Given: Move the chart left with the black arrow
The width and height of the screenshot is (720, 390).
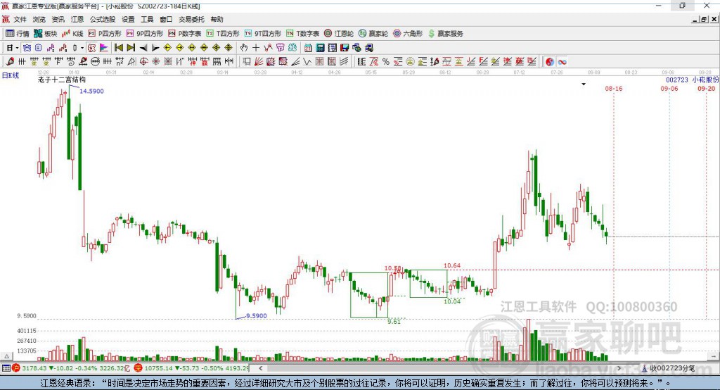Looking at the screenshot, I should click(x=143, y=48).
